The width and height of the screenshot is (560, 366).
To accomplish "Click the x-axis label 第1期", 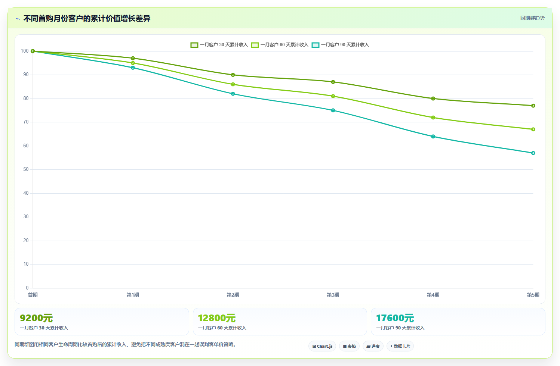I will click(x=133, y=295).
